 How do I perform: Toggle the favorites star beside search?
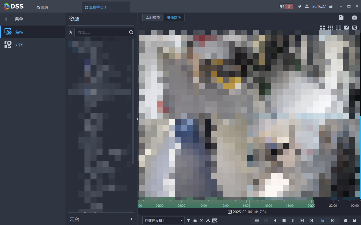(x=71, y=32)
